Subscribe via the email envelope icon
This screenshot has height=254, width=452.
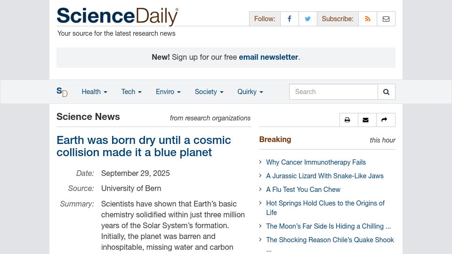386,19
